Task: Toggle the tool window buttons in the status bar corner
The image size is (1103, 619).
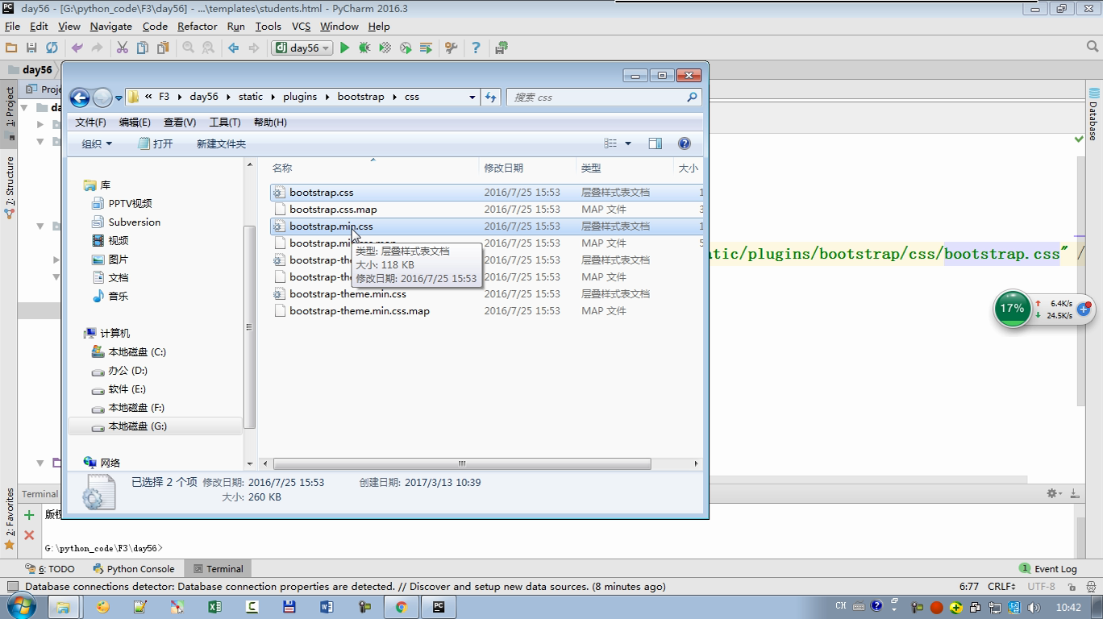Action: click(x=12, y=587)
